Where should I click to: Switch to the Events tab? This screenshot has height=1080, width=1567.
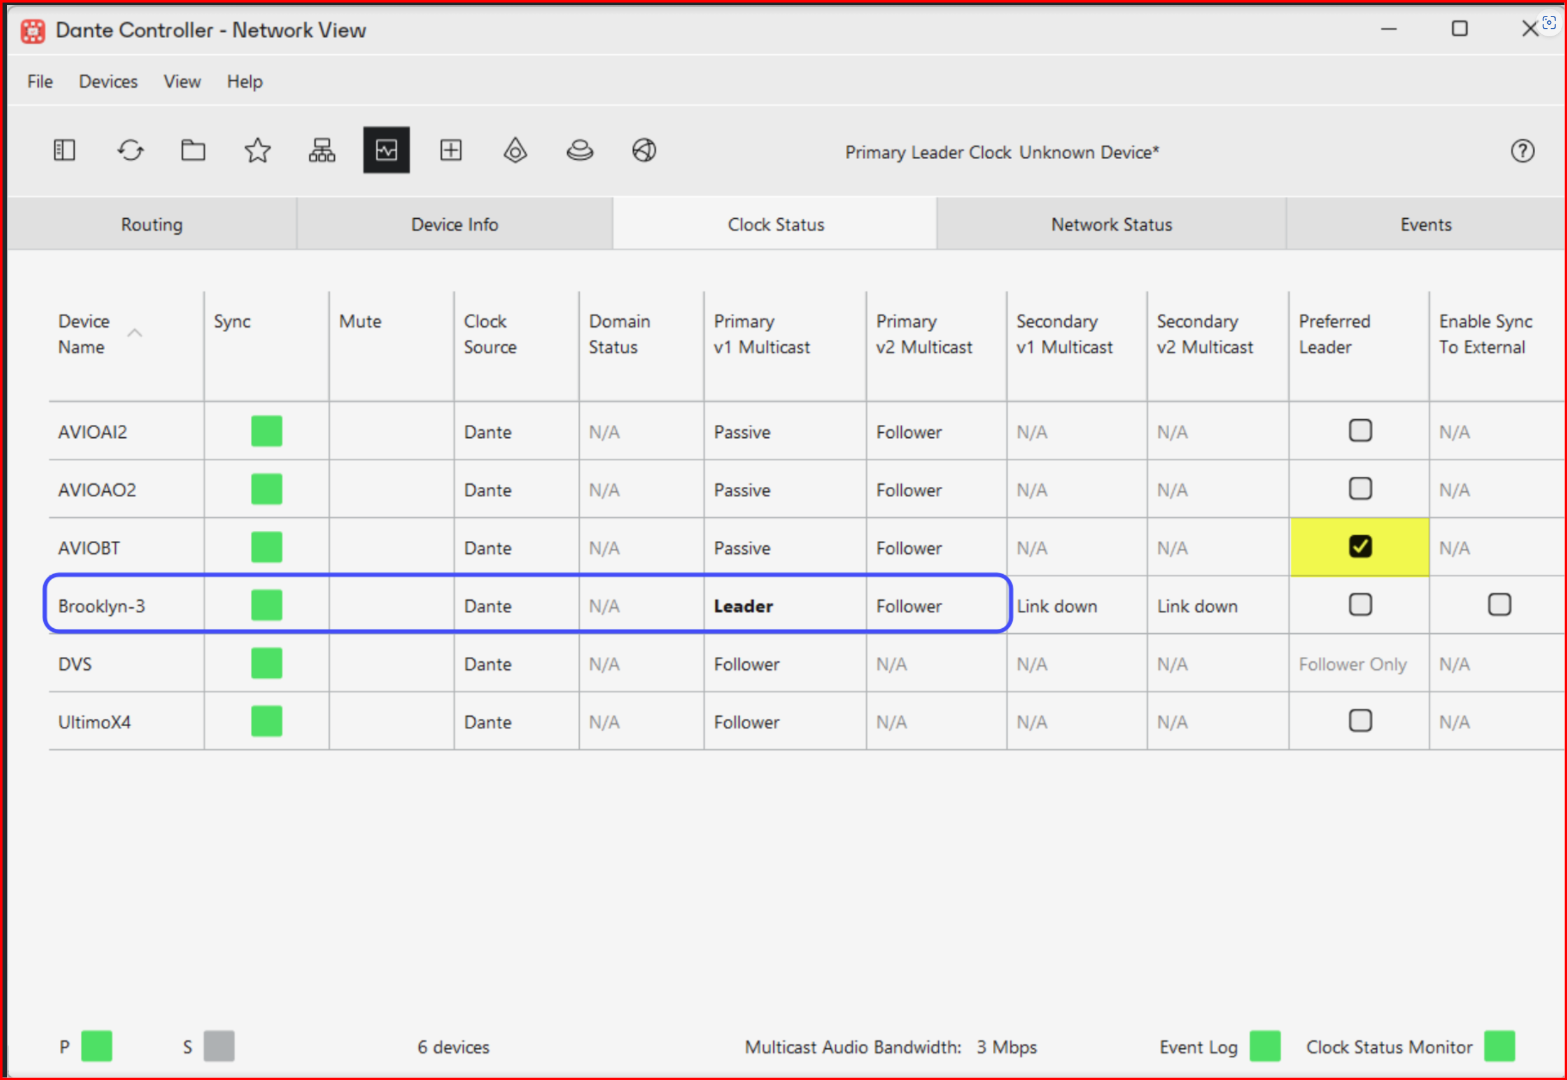coord(1426,224)
